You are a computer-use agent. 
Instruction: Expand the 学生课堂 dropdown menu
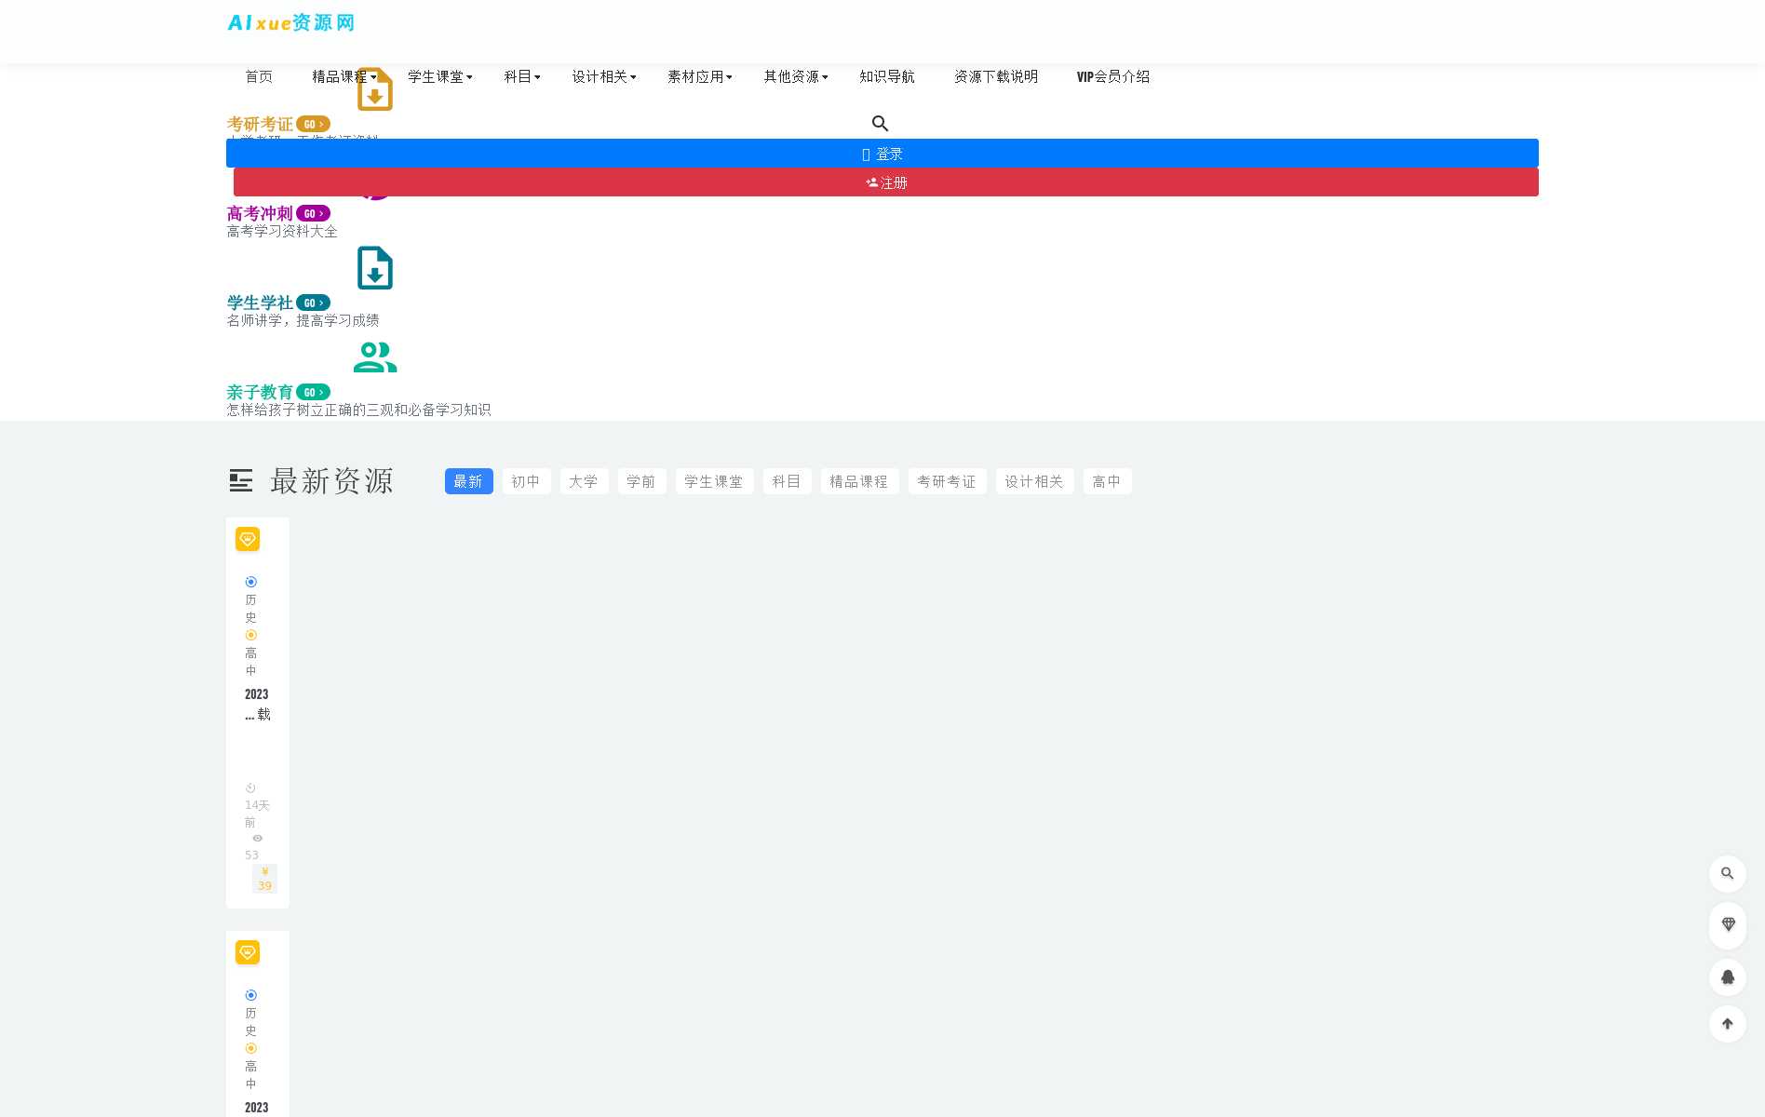(x=439, y=77)
